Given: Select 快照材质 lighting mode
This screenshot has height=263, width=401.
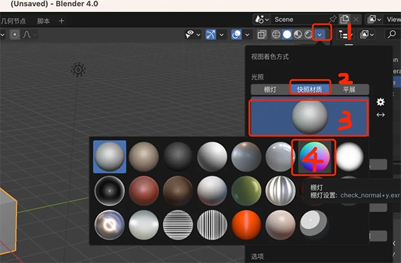Looking at the screenshot, I should tap(309, 89).
